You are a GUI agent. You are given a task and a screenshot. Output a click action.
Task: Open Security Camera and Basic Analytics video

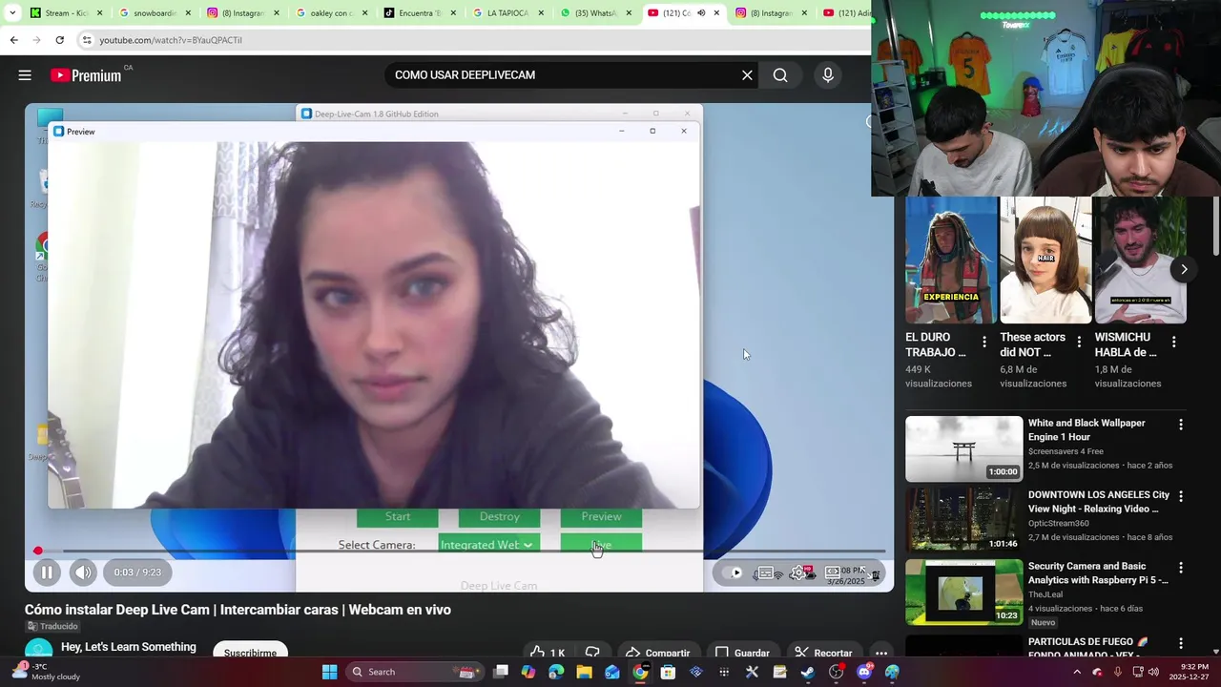(963, 592)
